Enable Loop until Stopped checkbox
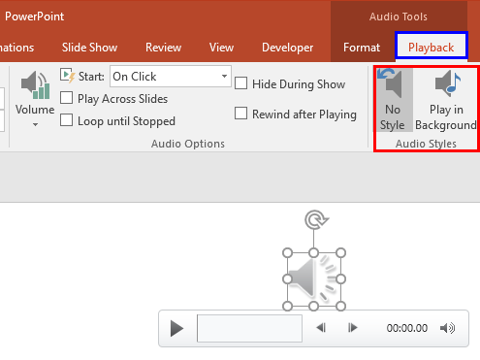This screenshot has width=480, height=360. 66,120
